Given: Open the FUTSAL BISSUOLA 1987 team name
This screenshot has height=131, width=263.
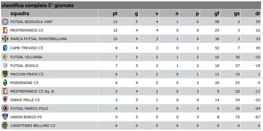Looking at the screenshot, I should coord(32,22).
